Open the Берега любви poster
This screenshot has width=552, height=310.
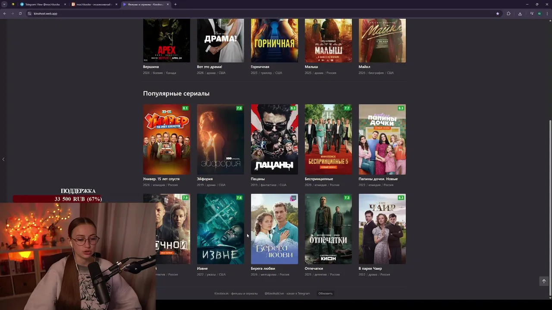click(x=274, y=229)
